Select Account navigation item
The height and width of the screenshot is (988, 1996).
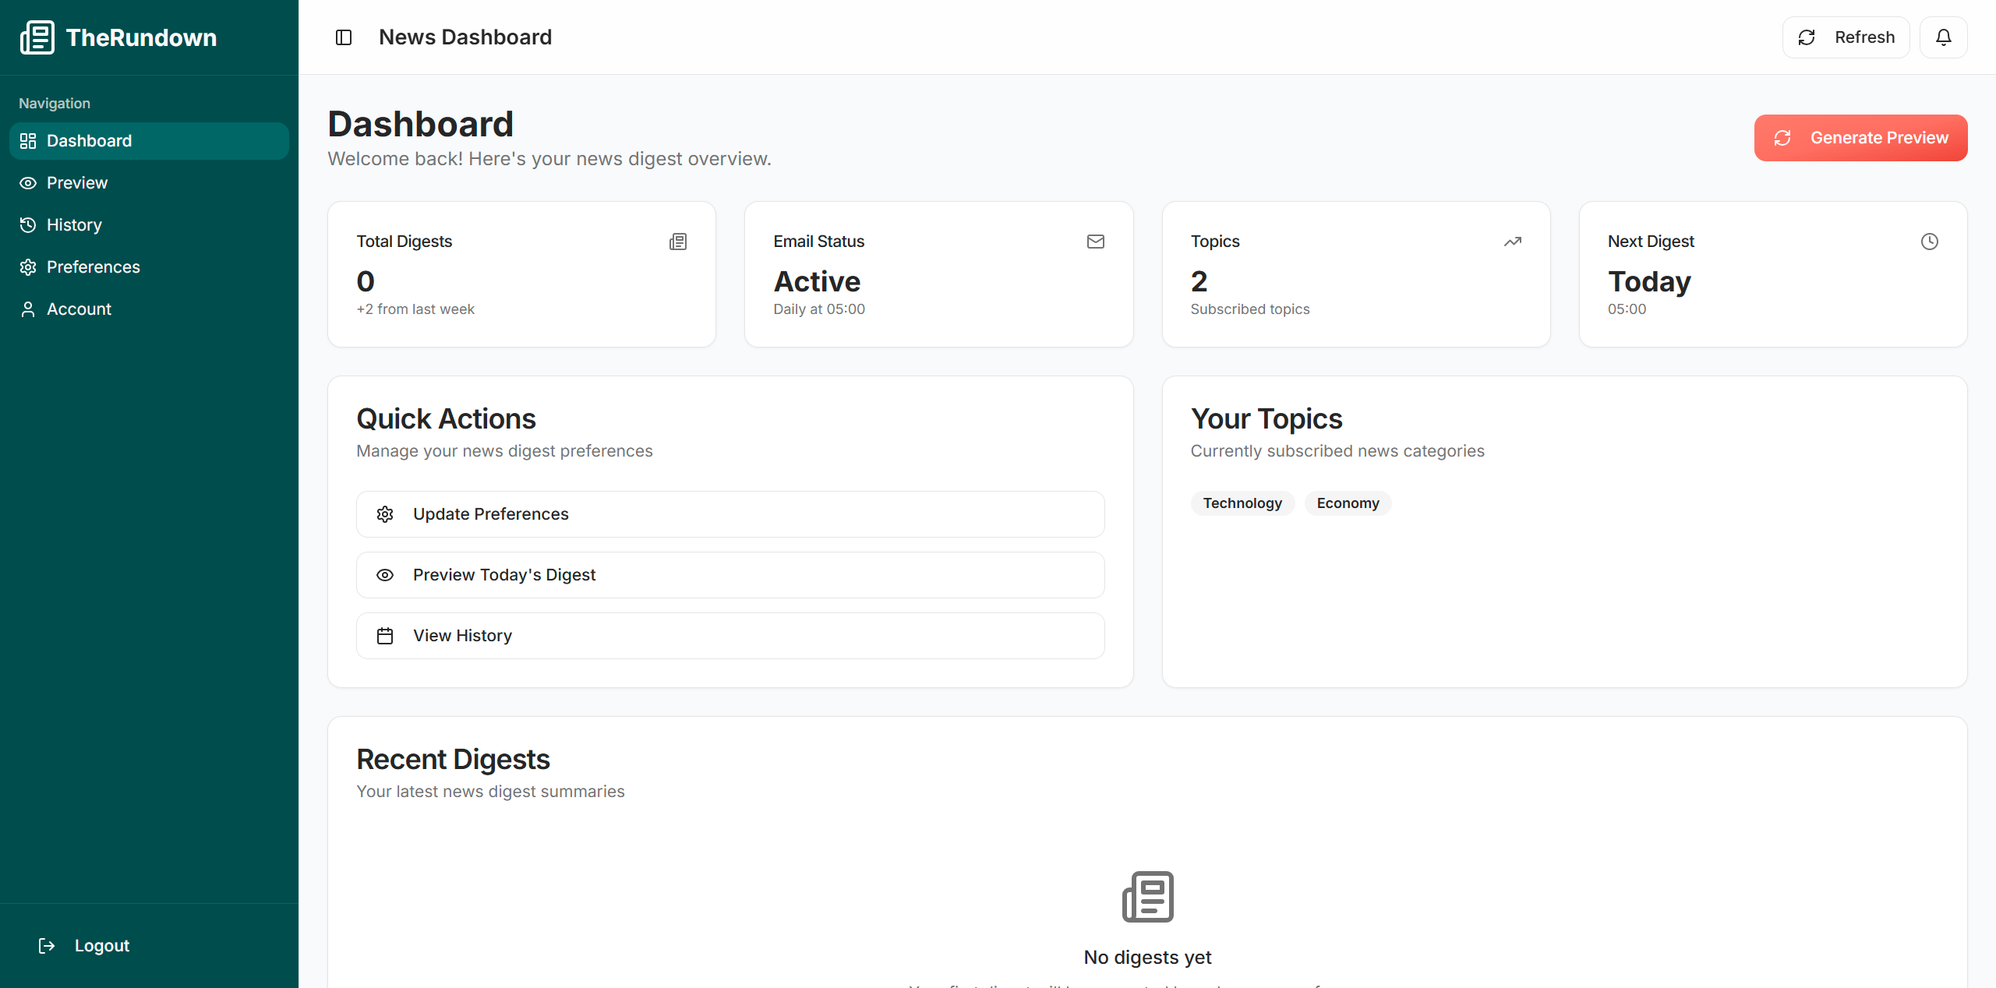tap(79, 309)
